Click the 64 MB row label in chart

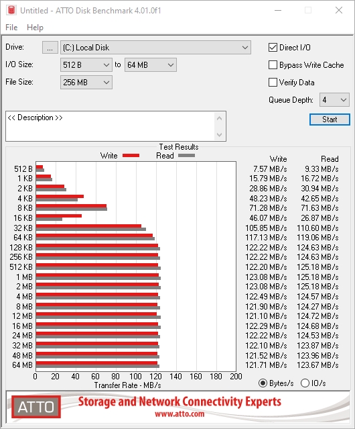tap(22, 365)
